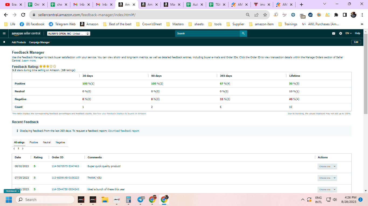Click the extension with the Off badge

pyautogui.click(x=302, y=15)
